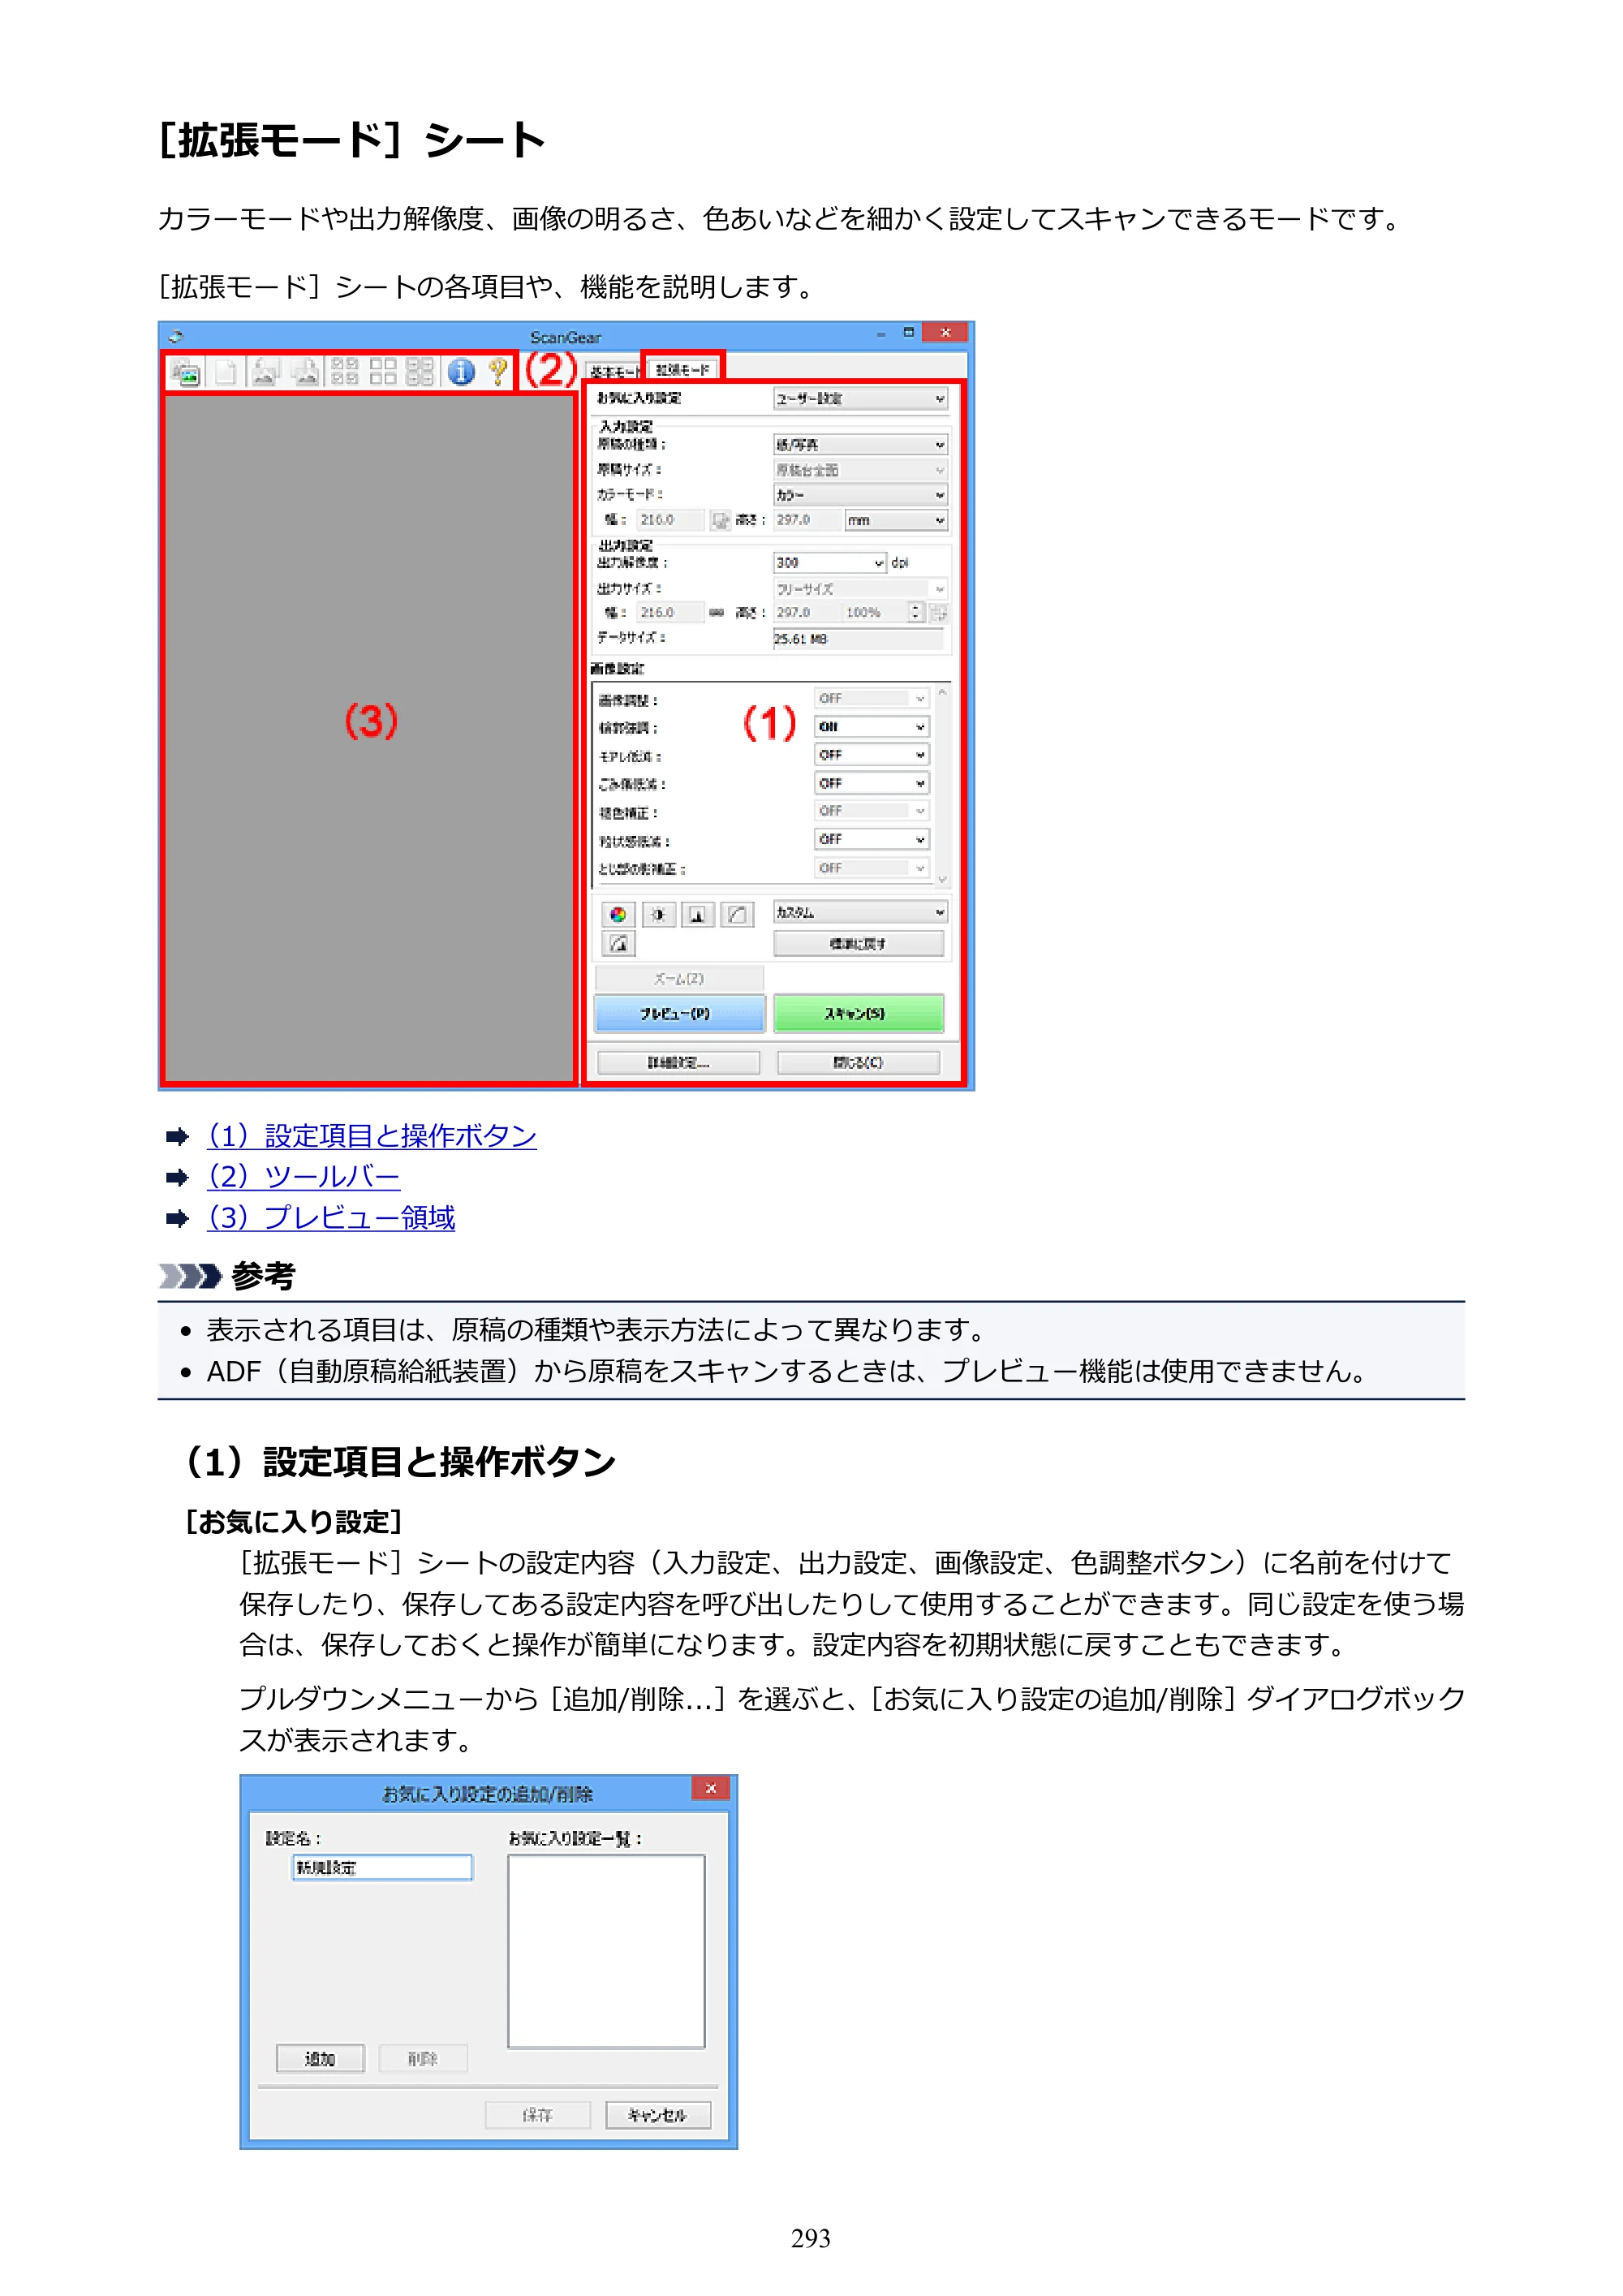1623x2296 pixels.
Task: Open the (3) プレビュー領域 link
Action: pos(331,1218)
